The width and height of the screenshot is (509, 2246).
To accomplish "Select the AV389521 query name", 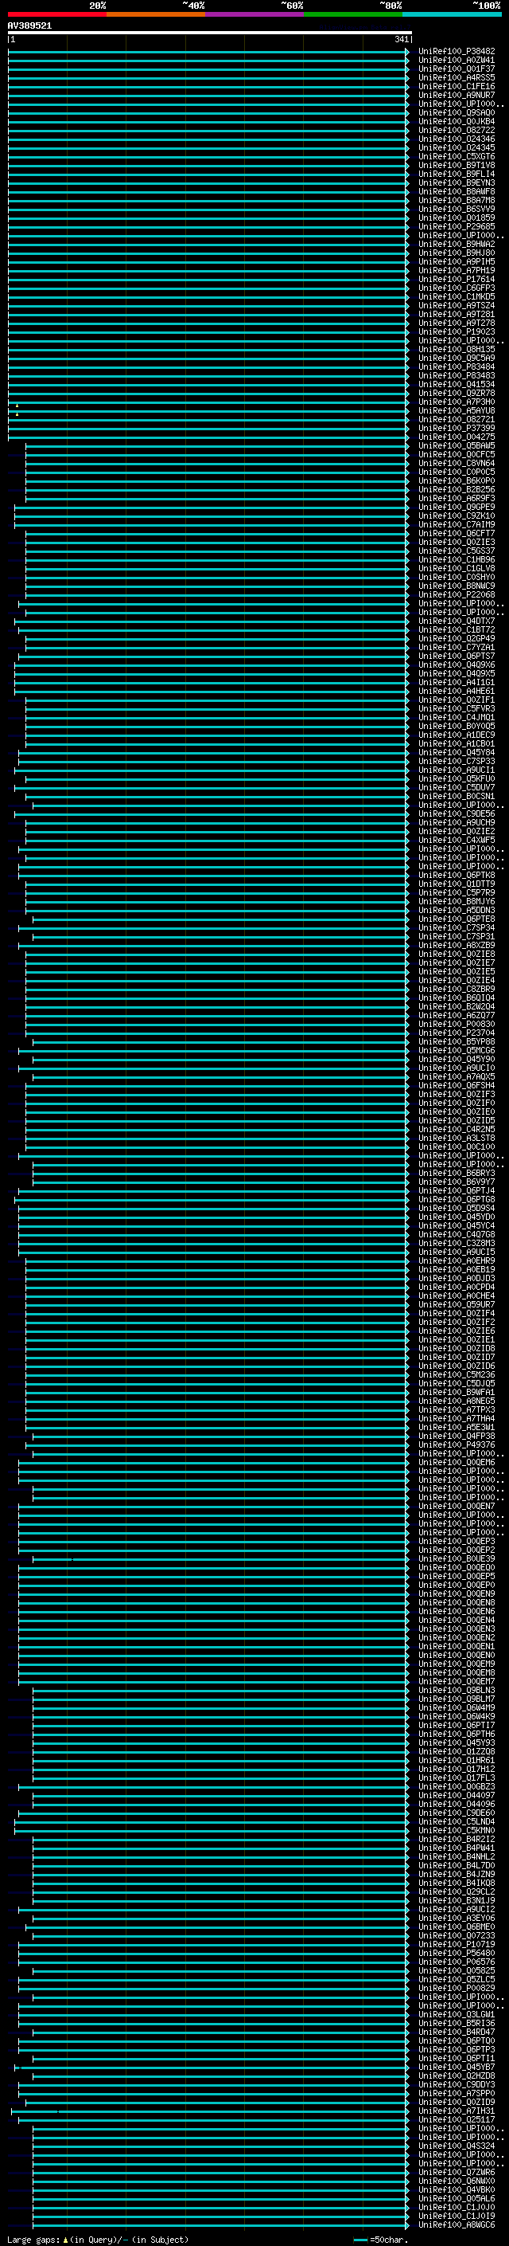I will tap(29, 25).
